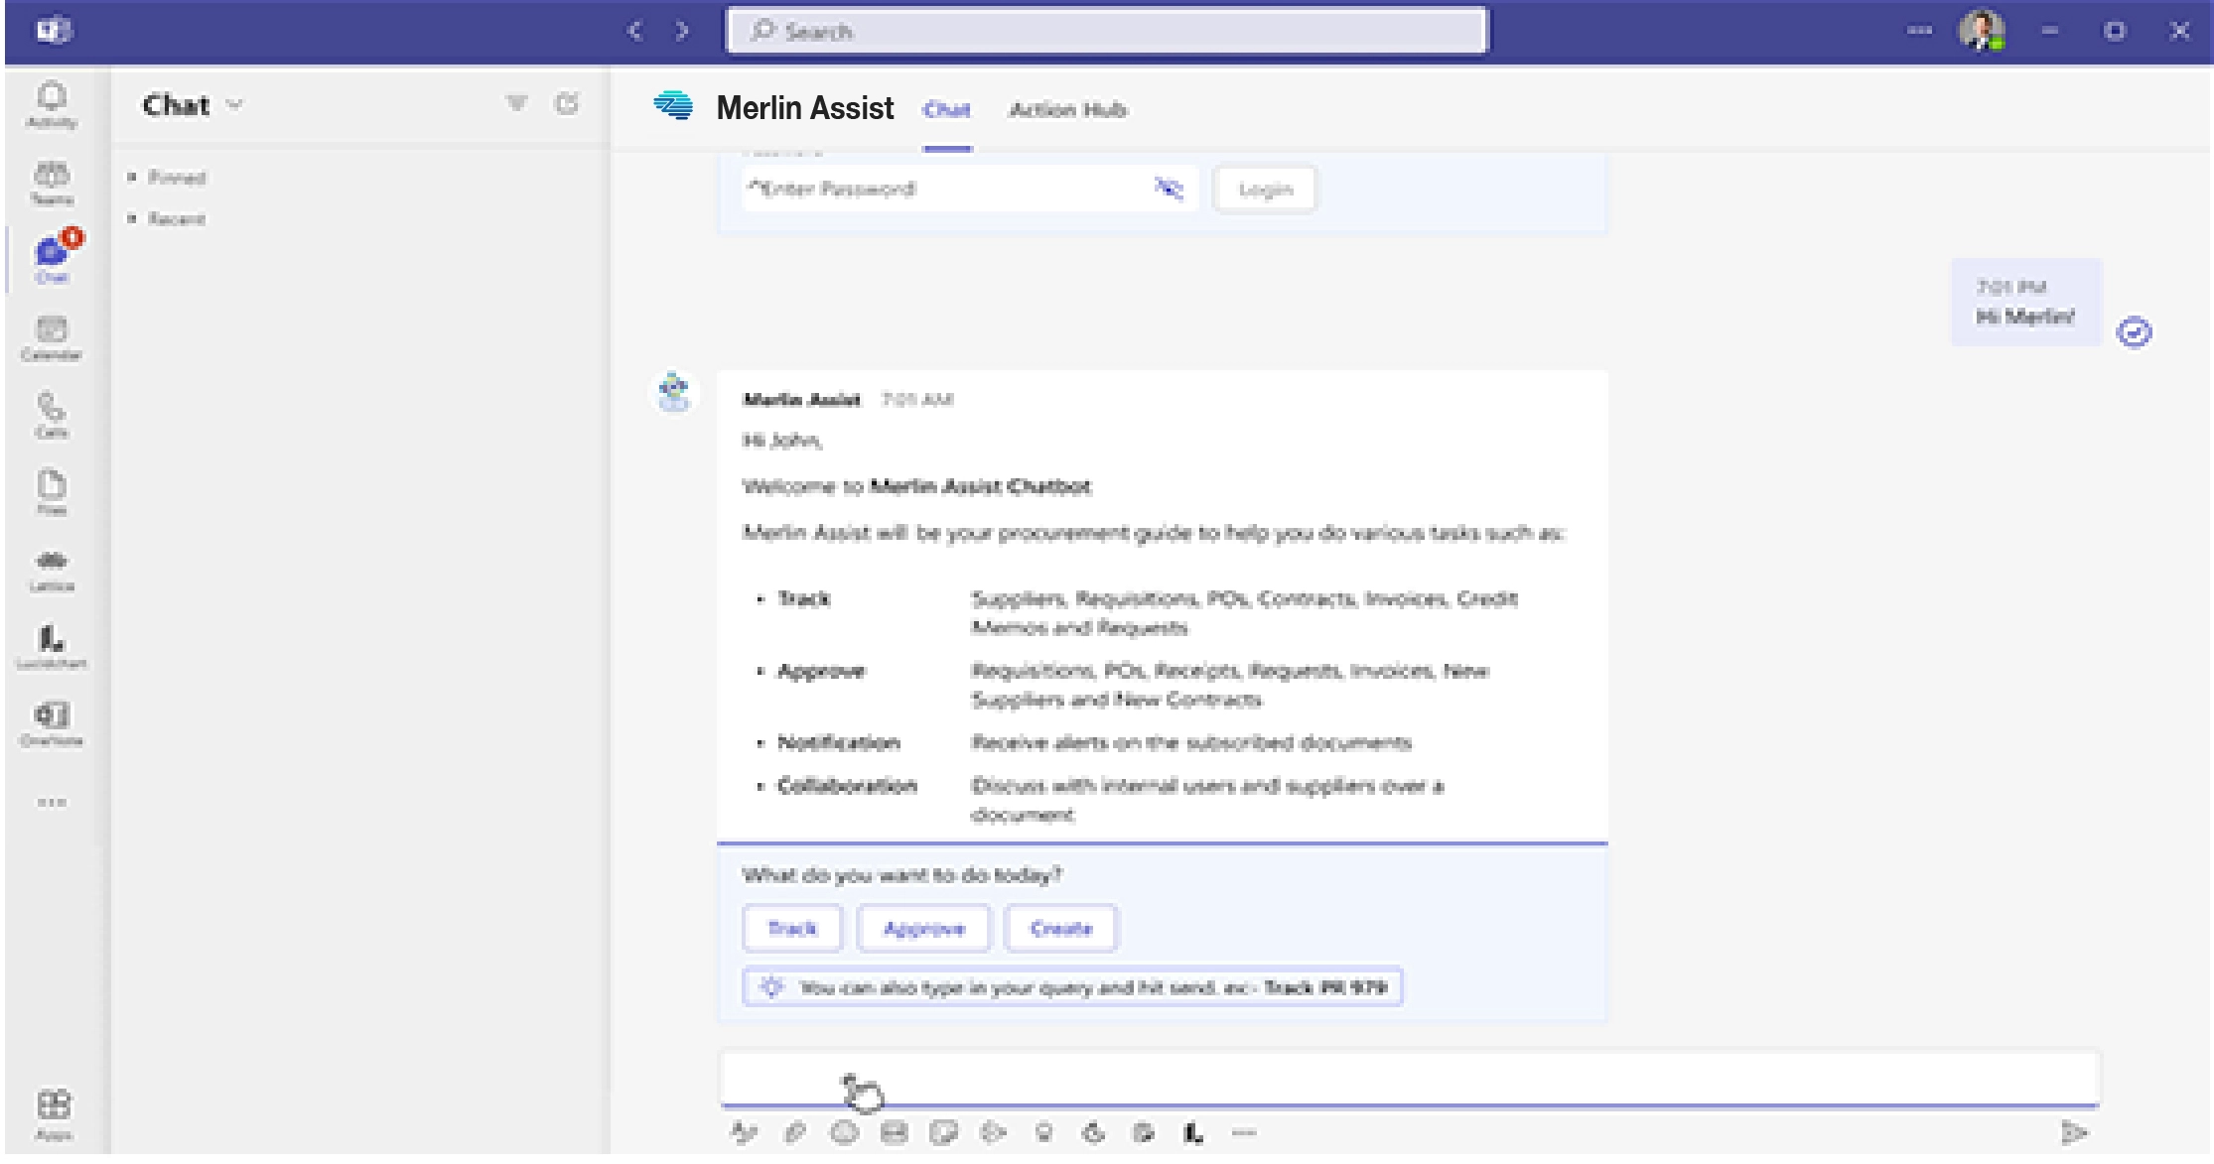The width and height of the screenshot is (2214, 1164).
Task: Open the Calendar app icon
Action: [52, 337]
